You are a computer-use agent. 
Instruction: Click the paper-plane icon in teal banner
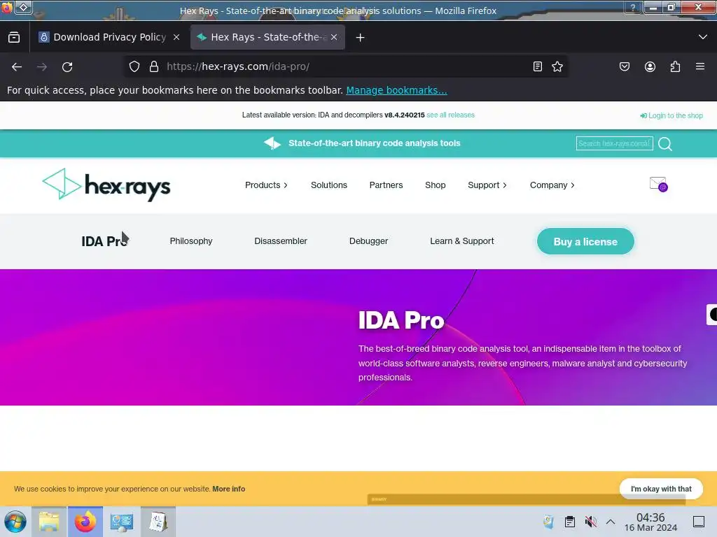point(272,143)
